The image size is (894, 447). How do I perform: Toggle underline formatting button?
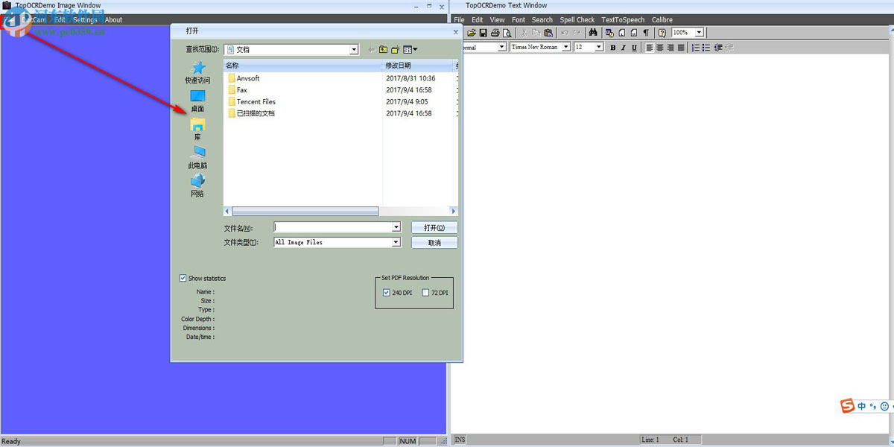[x=634, y=48]
